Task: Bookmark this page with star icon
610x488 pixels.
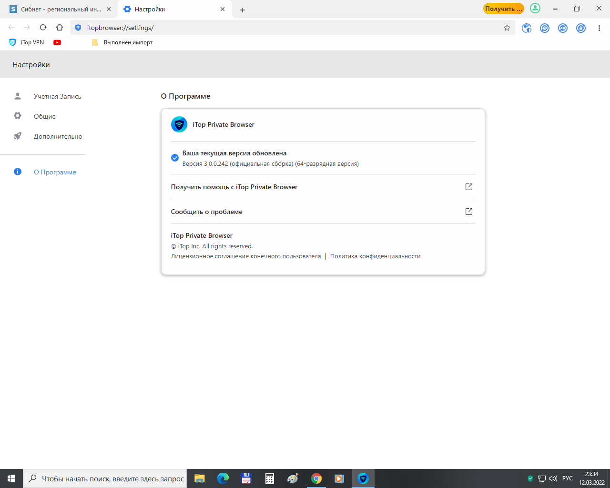Action: coord(507,28)
